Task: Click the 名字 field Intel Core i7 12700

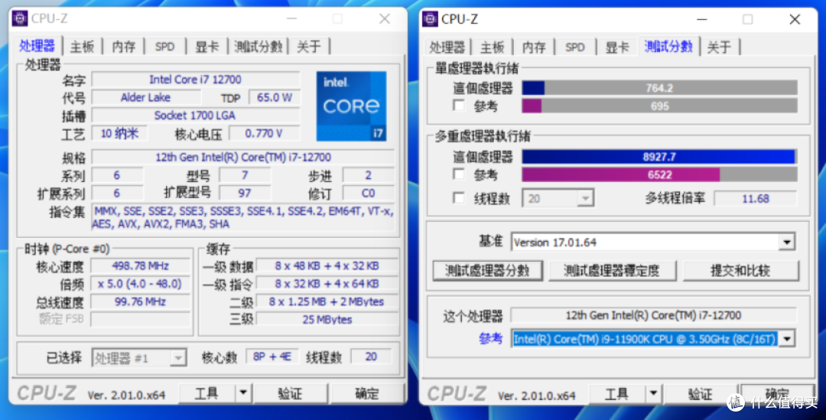Action: click(196, 80)
